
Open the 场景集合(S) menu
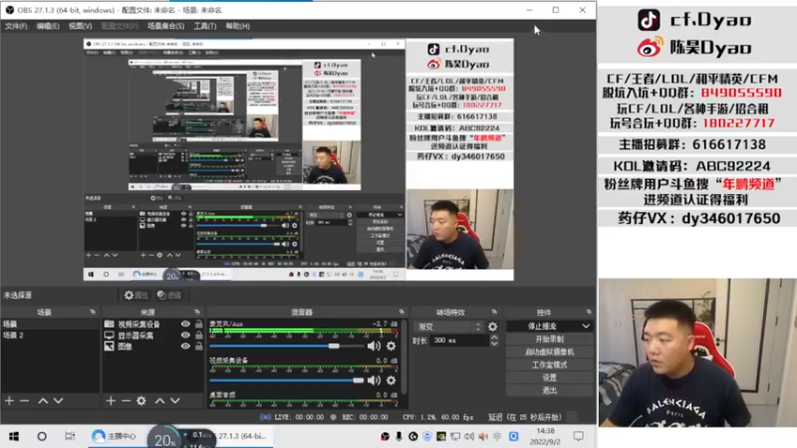165,26
